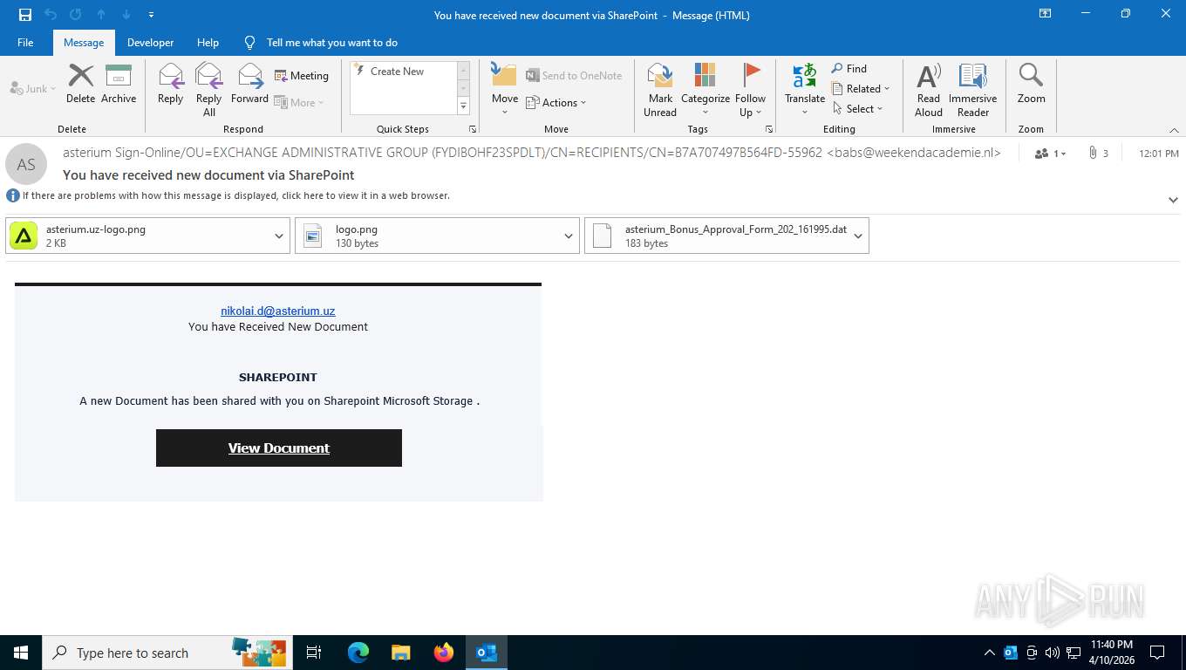Image resolution: width=1186 pixels, height=670 pixels.
Task: Open the volume control in system tray
Action: pos(1053,653)
